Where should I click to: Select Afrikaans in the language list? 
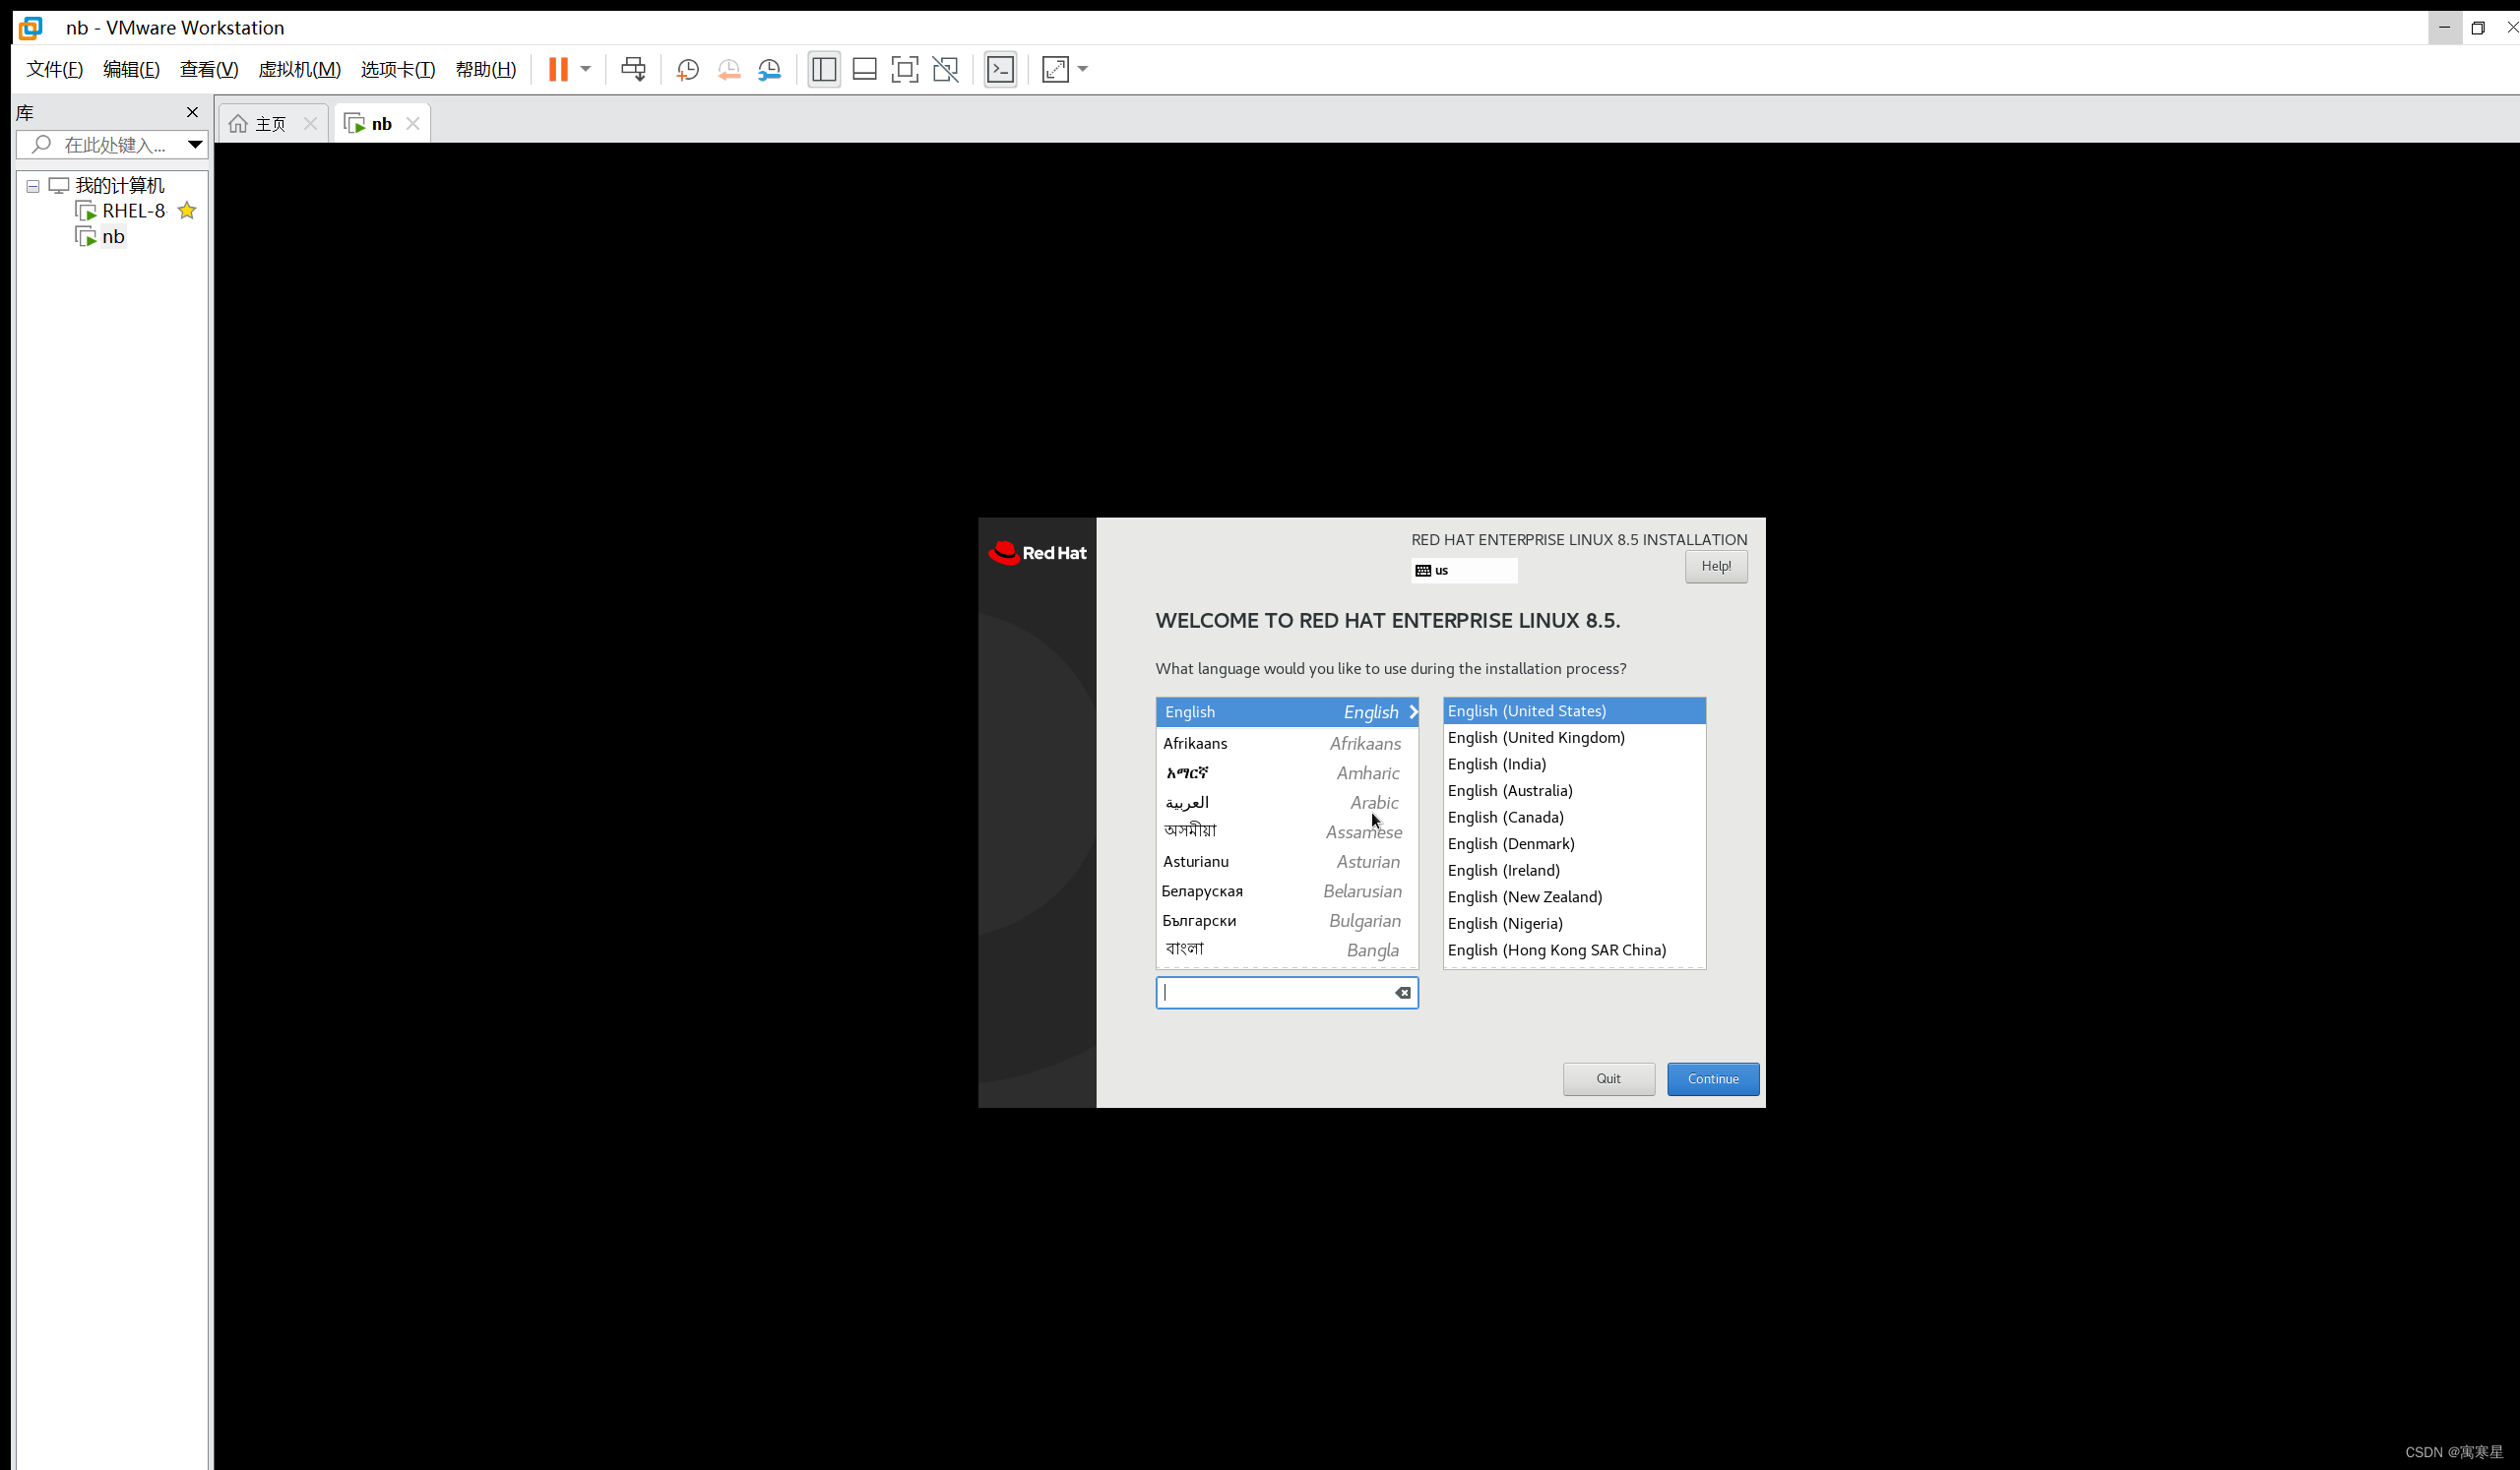[x=1287, y=744]
